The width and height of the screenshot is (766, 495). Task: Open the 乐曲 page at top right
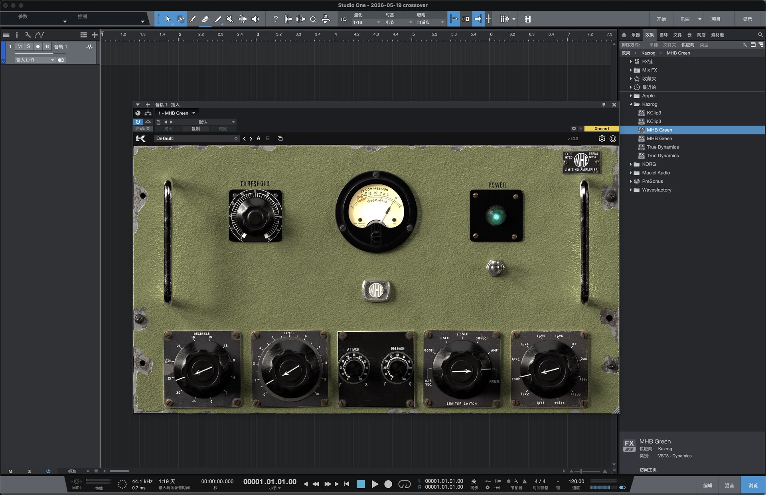[685, 19]
